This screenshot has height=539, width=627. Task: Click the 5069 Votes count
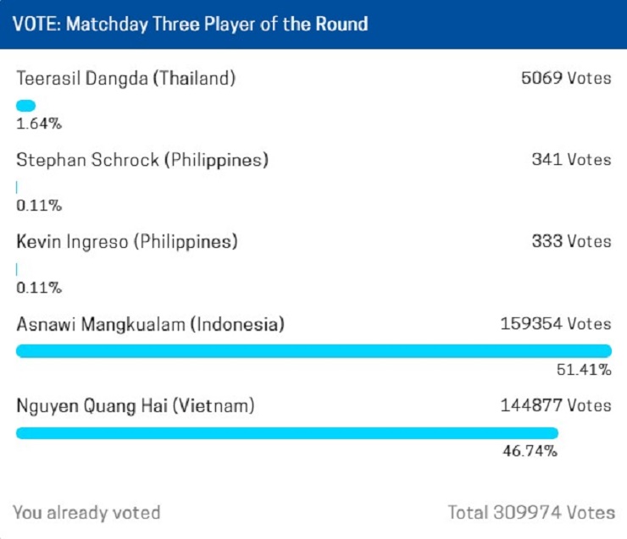point(566,79)
